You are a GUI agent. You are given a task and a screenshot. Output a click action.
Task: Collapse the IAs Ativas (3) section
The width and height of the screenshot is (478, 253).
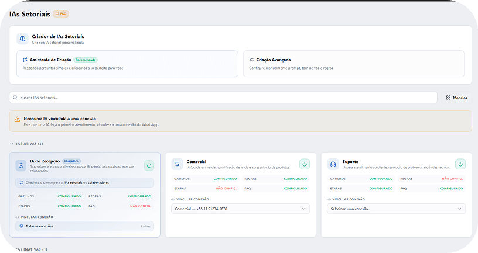tap(26, 144)
